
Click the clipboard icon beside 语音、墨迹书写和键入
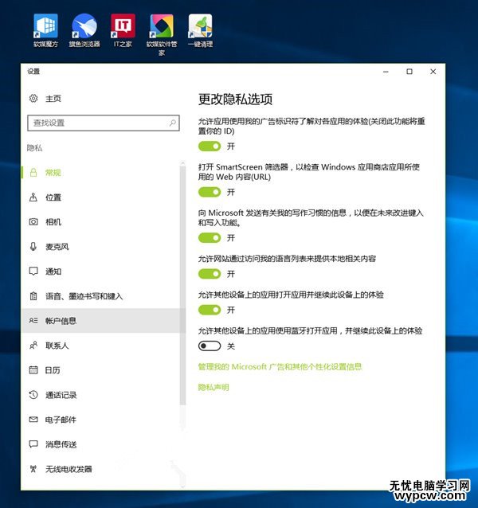pyautogui.click(x=33, y=295)
